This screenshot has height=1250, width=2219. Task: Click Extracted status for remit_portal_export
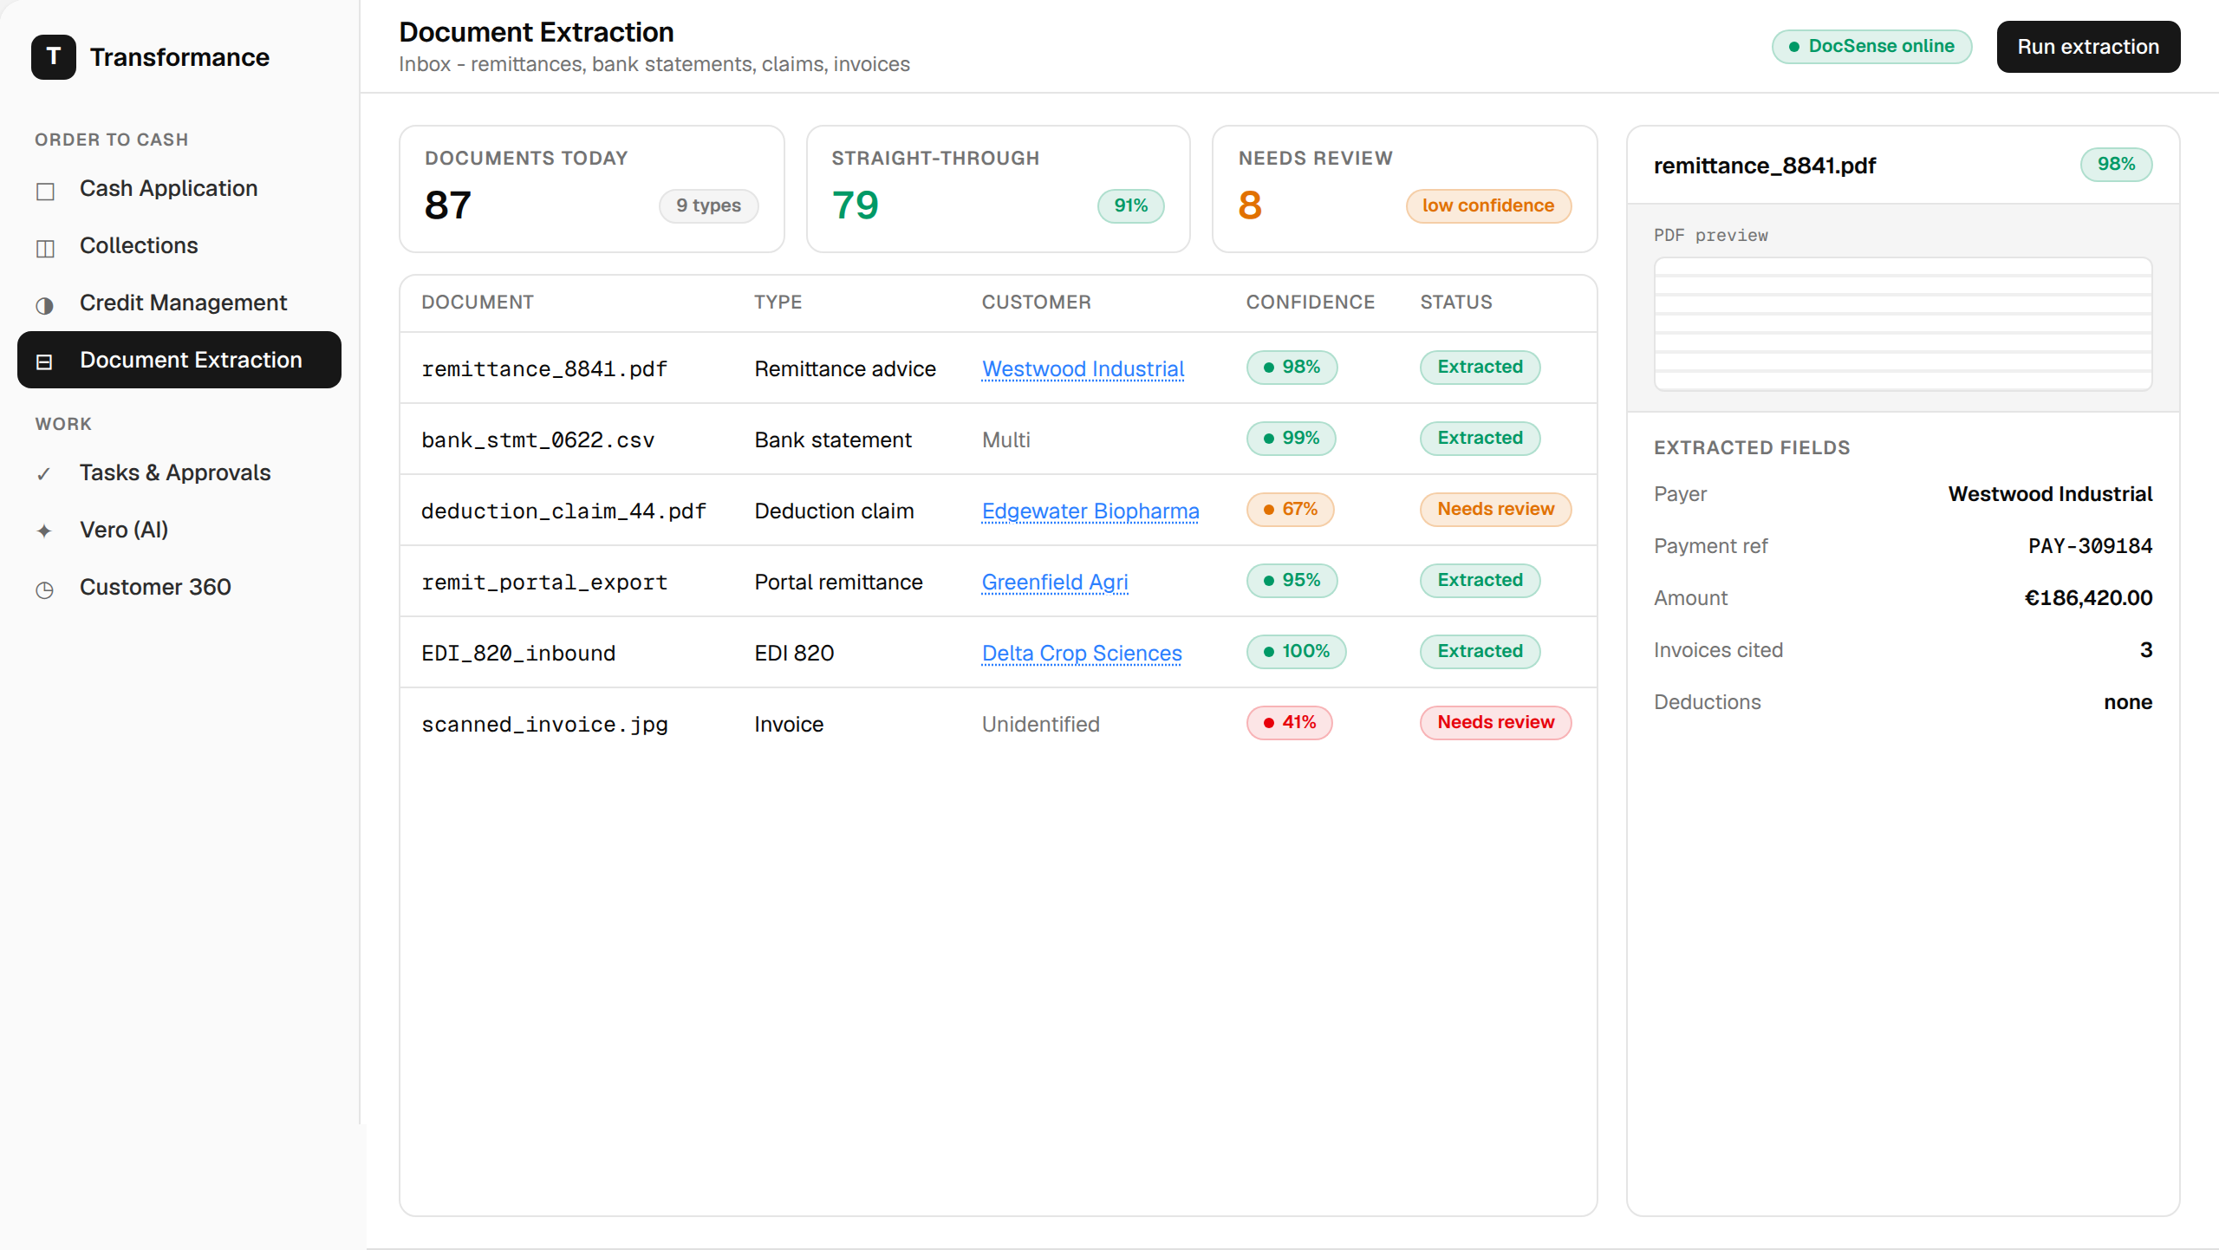1480,580
